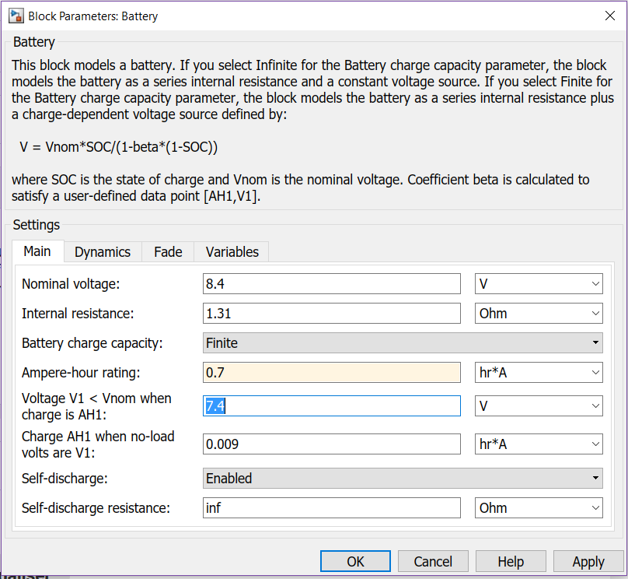This screenshot has height=579, width=628.
Task: Close the Block Parameters dialog
Action: click(x=610, y=16)
